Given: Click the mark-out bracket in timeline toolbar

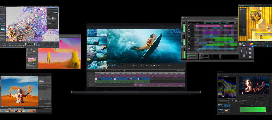Looking at the screenshot, I should click(x=122, y=71).
